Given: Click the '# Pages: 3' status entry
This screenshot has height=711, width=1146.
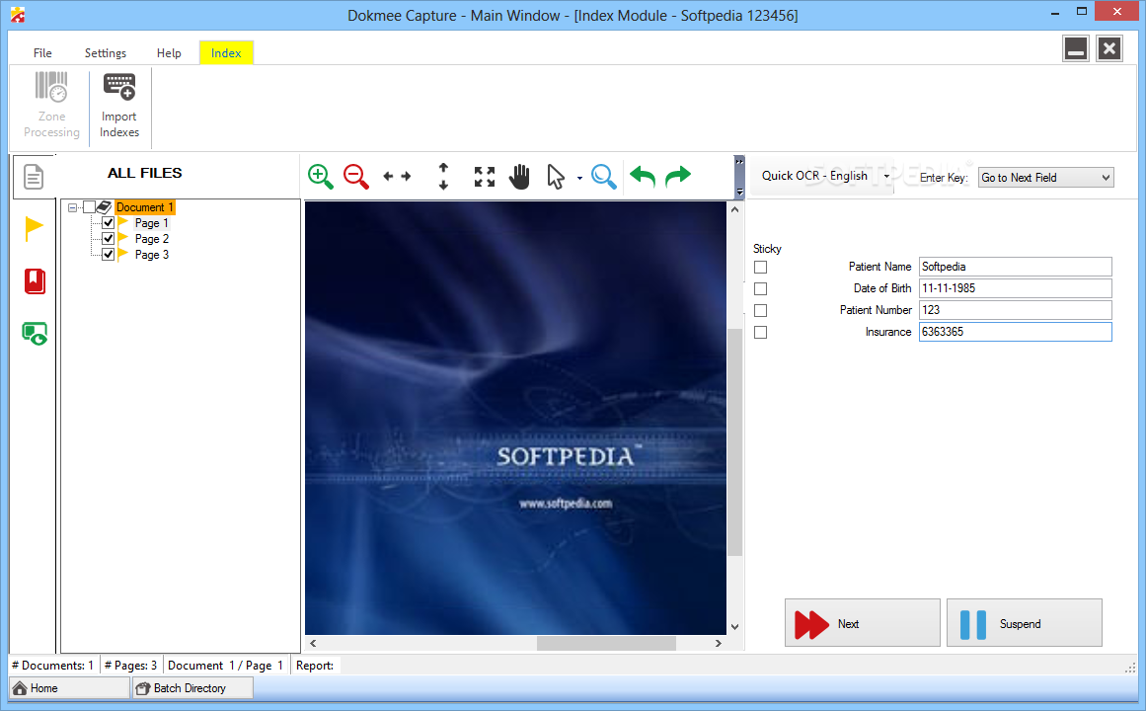Looking at the screenshot, I should (x=131, y=665).
